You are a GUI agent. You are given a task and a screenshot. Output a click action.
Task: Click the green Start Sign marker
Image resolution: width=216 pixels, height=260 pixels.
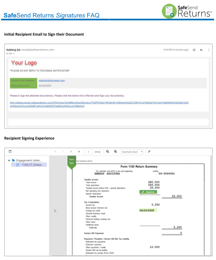point(72,162)
